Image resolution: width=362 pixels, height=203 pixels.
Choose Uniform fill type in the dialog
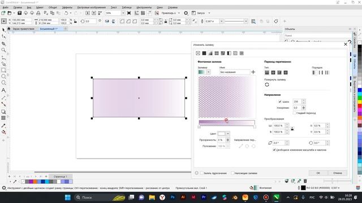(x=204, y=53)
